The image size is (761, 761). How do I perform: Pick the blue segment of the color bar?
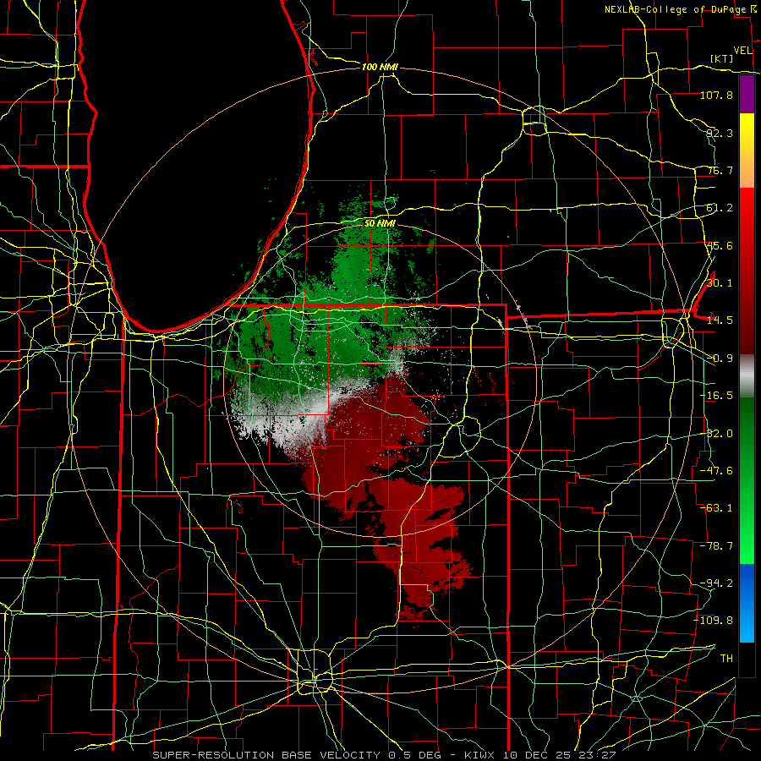coord(747,603)
